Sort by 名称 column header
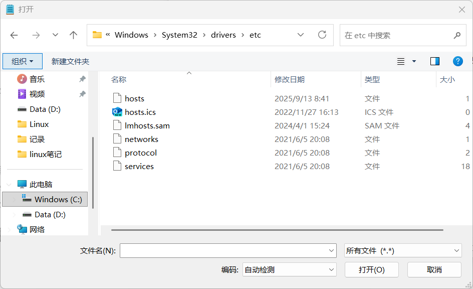This screenshot has height=289, width=473. point(119,79)
